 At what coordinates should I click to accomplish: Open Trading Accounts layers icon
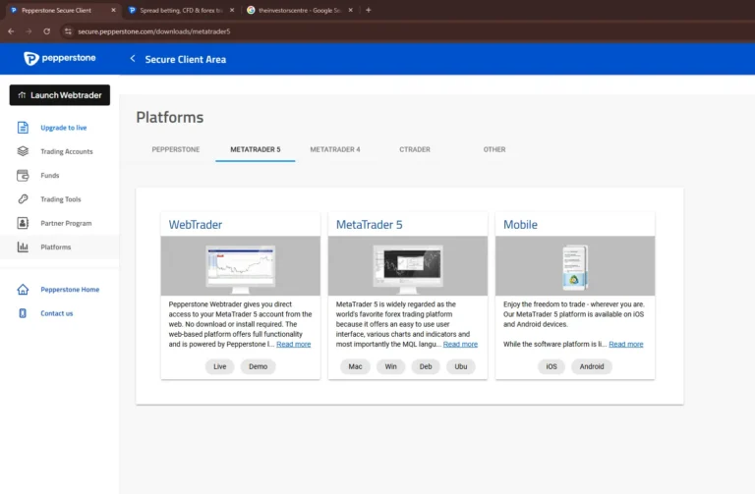23,151
